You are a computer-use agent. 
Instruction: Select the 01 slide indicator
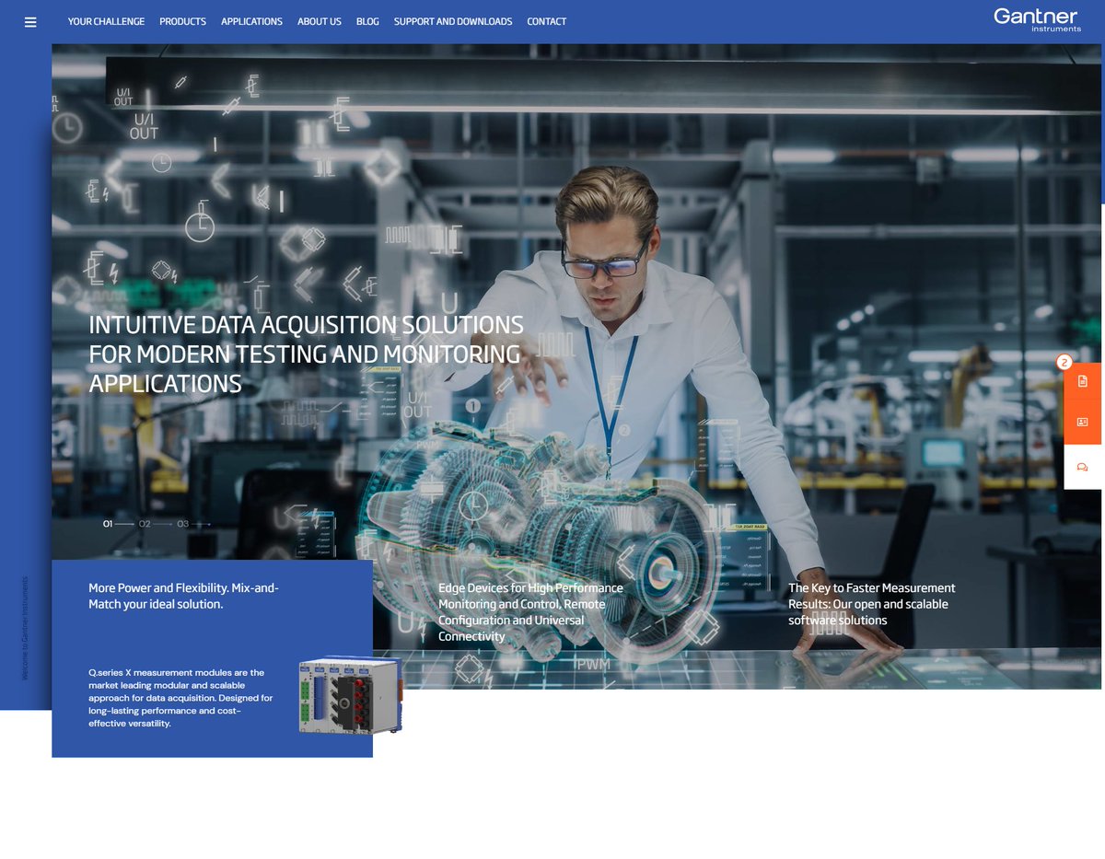coord(106,523)
